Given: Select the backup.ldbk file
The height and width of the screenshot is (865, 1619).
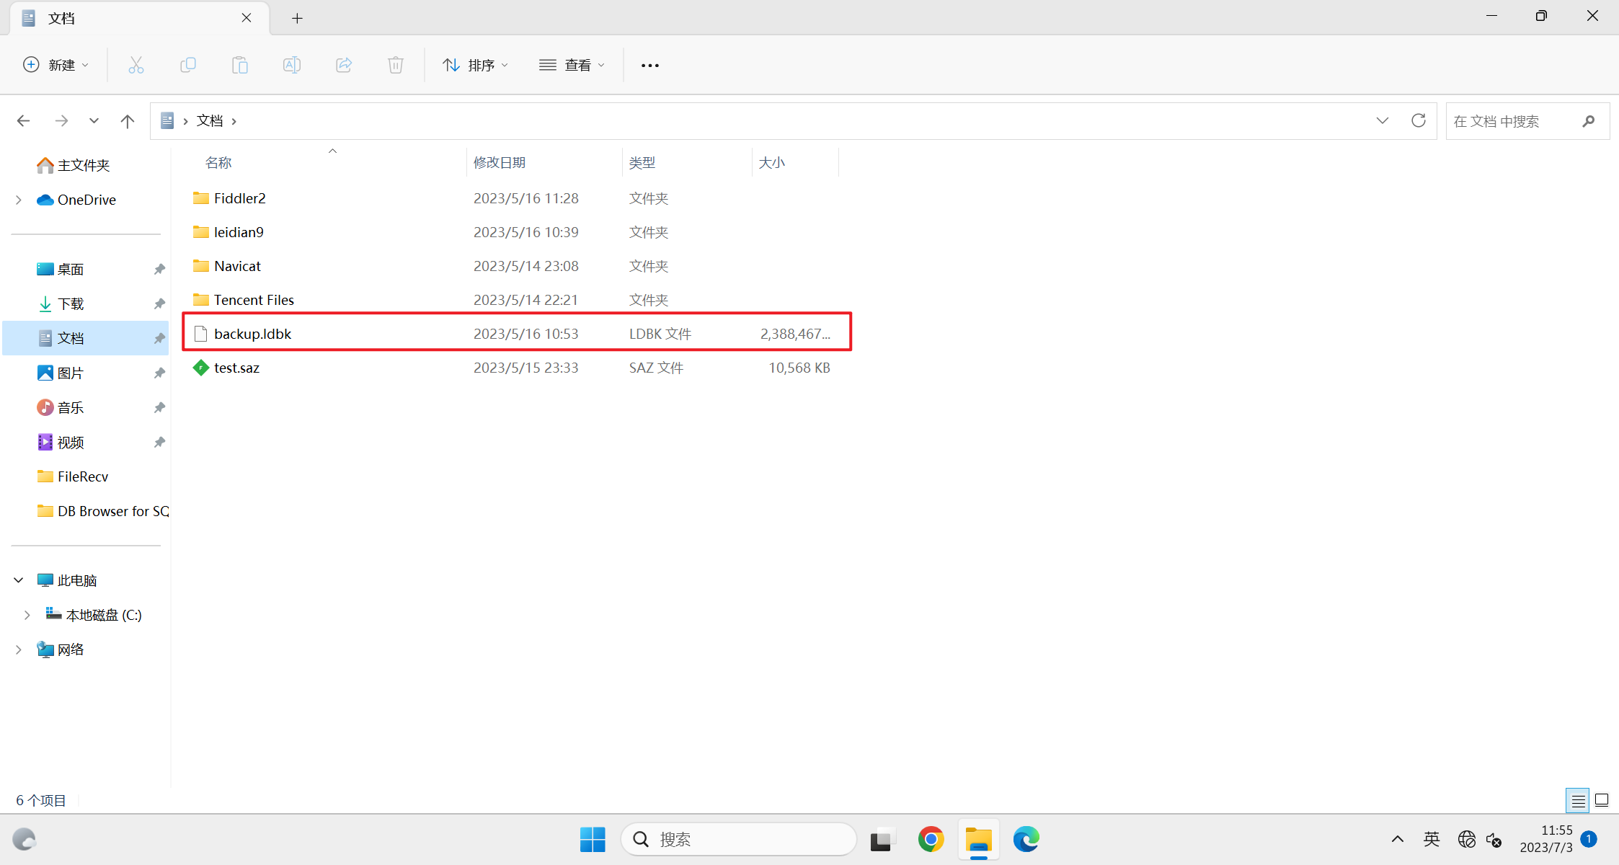Looking at the screenshot, I should (253, 334).
